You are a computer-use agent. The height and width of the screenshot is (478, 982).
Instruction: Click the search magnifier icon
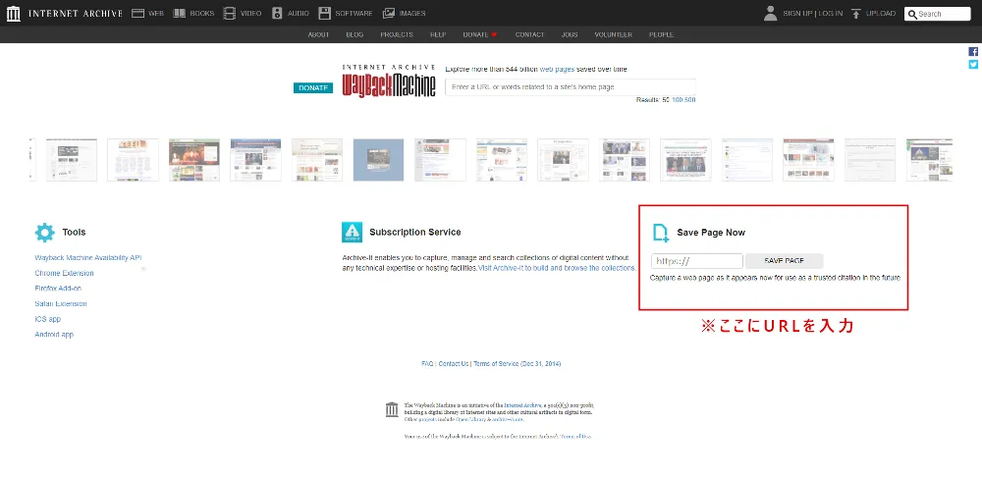point(912,14)
